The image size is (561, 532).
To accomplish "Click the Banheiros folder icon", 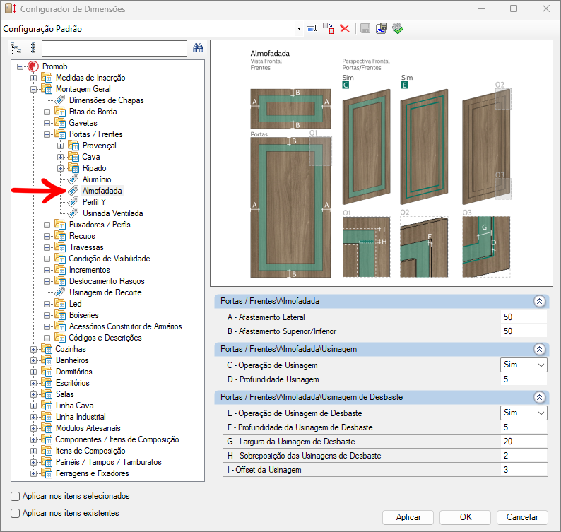I will click(x=47, y=360).
